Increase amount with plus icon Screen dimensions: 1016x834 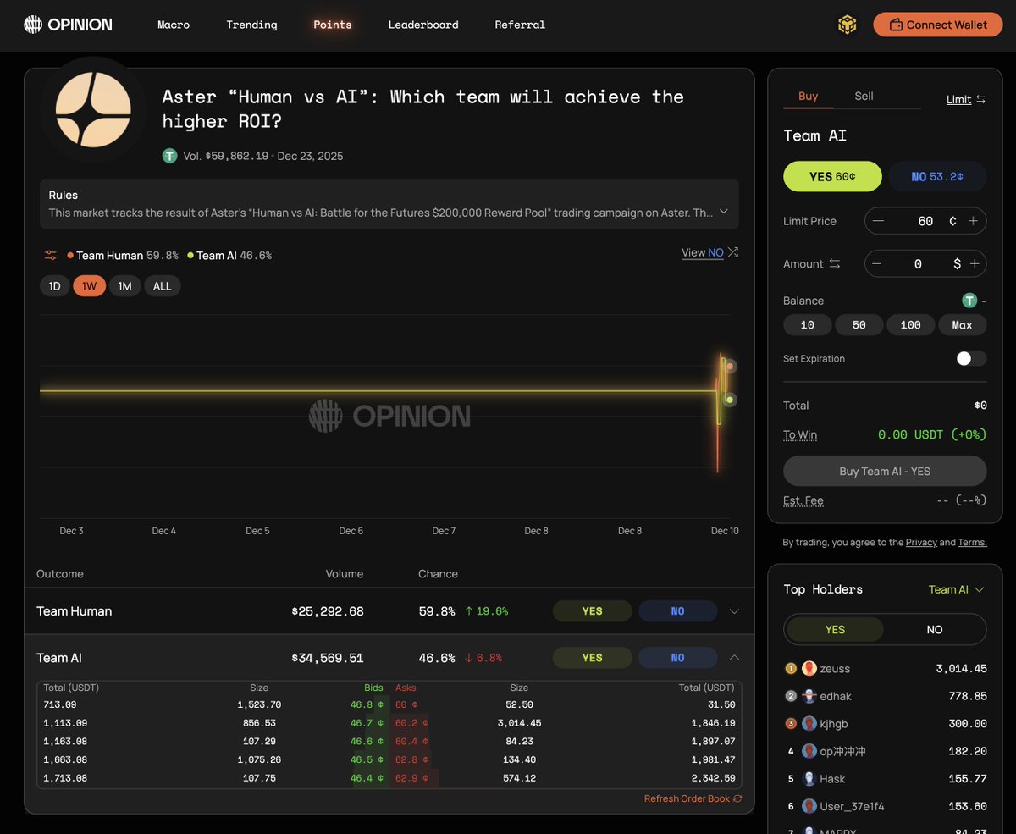coord(975,264)
